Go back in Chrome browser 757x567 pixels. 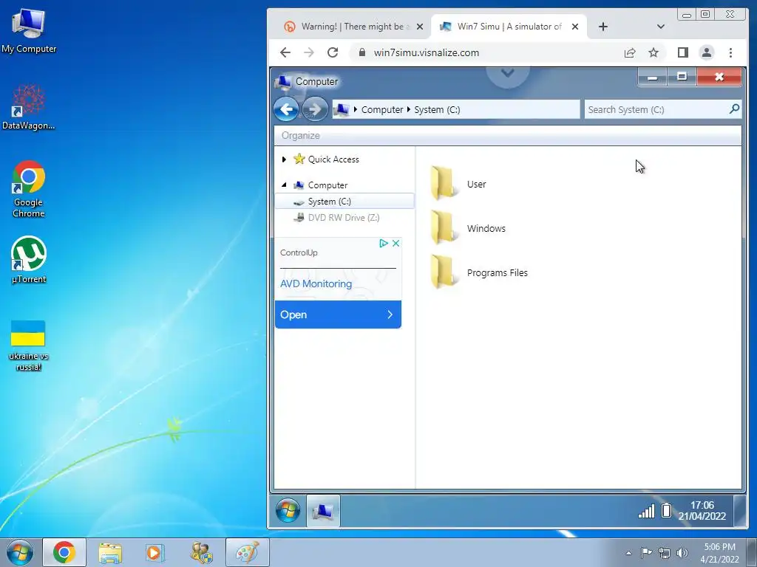(x=285, y=52)
